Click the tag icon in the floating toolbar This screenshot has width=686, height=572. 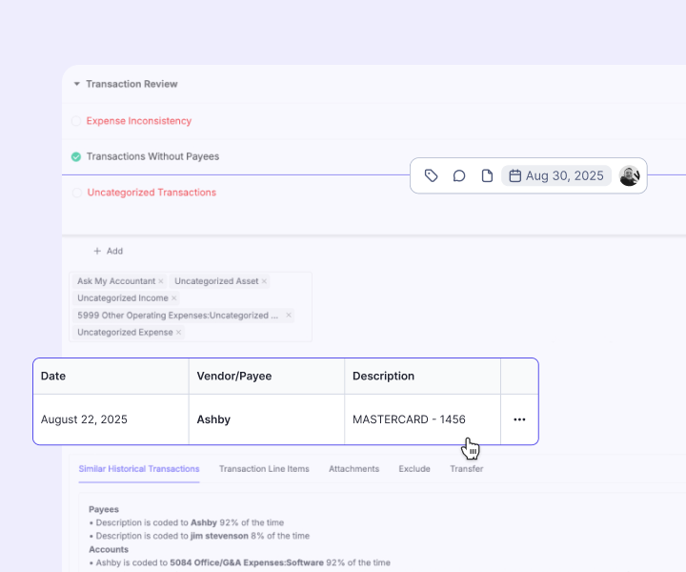coord(431,176)
